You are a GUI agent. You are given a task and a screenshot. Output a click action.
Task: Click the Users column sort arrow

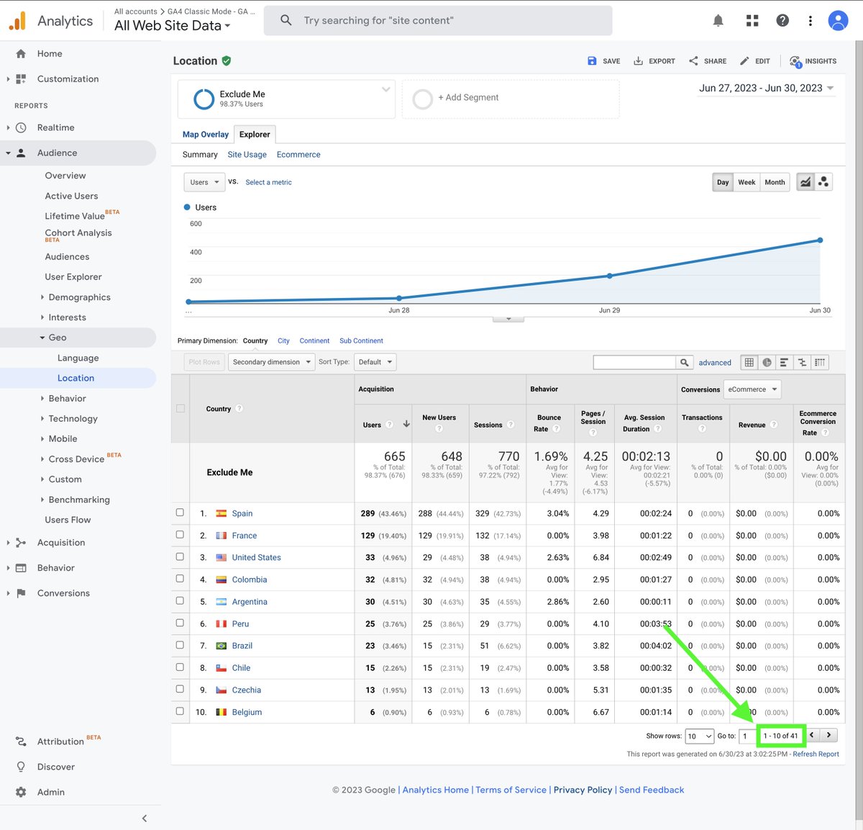[406, 424]
